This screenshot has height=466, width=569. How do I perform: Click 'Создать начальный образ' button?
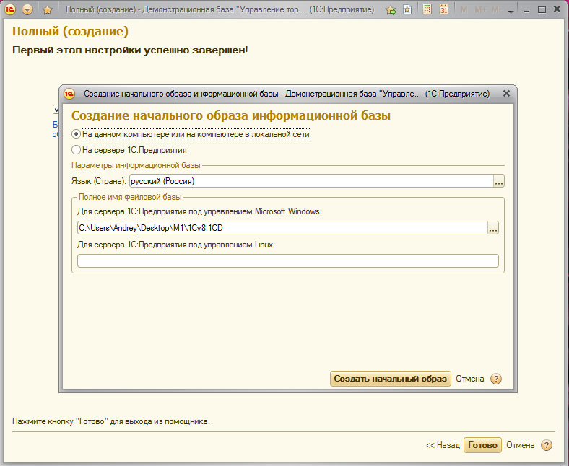pyautogui.click(x=390, y=379)
